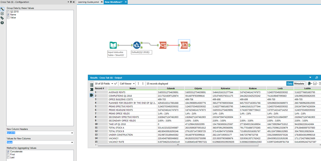Click the Record # column header
This screenshot has width=321, height=161.
click(101, 88)
